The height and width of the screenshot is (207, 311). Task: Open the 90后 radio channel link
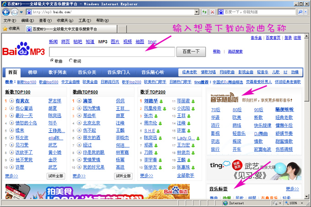click(x=258, y=110)
